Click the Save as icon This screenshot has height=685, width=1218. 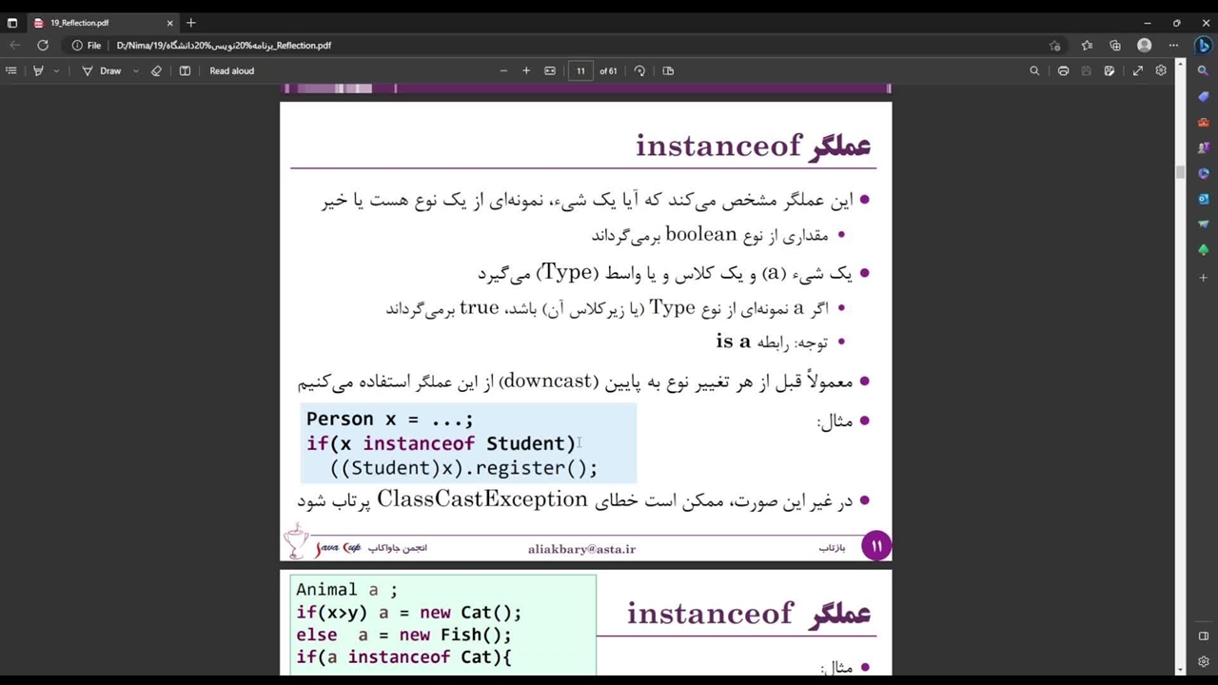[1109, 70]
